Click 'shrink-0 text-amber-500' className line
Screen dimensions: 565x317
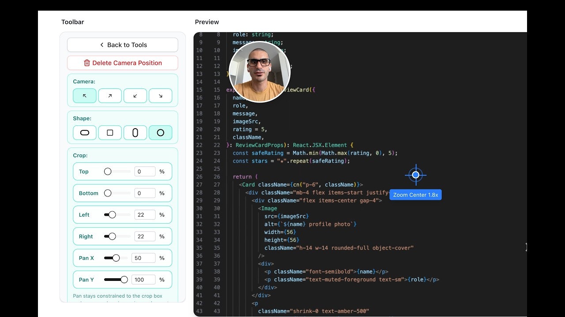(313, 311)
